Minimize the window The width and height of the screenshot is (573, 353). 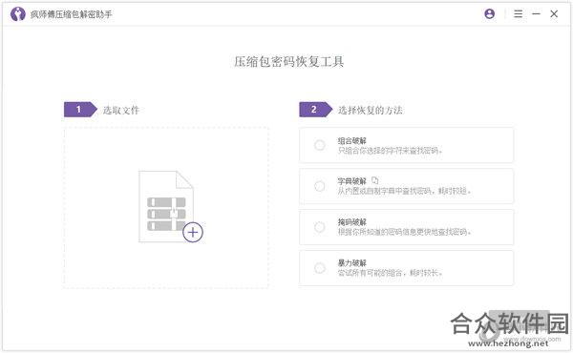pyautogui.click(x=536, y=14)
